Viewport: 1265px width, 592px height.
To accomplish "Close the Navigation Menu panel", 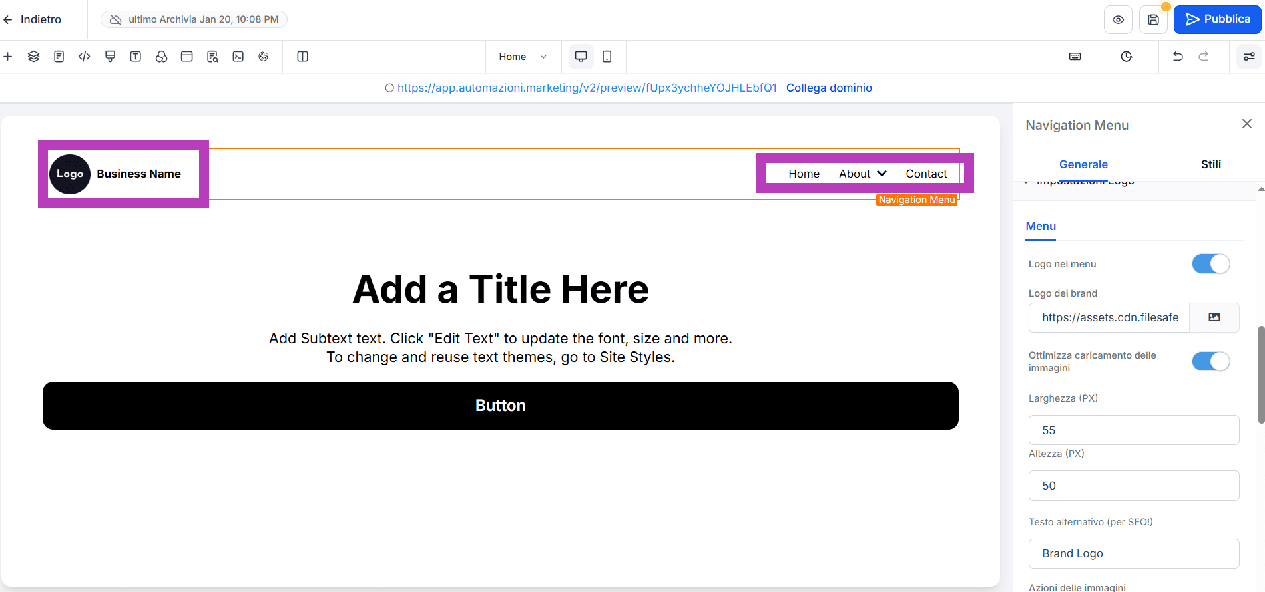I will click(x=1247, y=124).
